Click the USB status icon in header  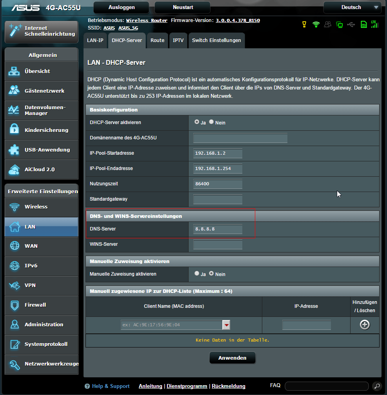[351, 24]
